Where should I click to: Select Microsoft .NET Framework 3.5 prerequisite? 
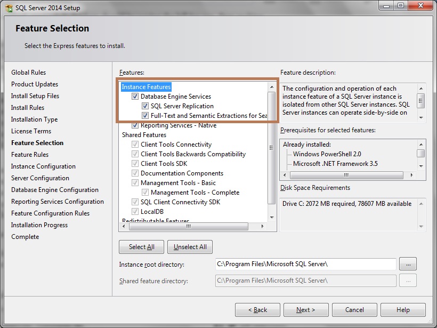335,164
